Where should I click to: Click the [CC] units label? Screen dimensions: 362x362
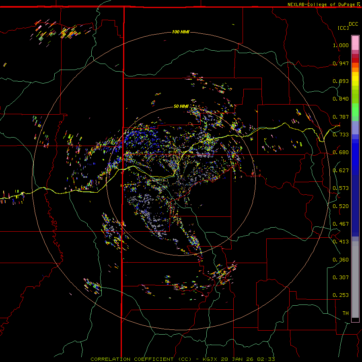pos(343,28)
